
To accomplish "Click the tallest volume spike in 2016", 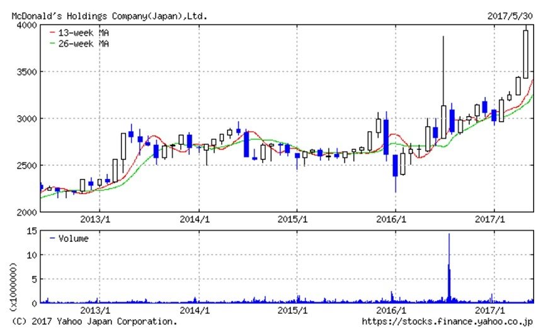I will [449, 265].
